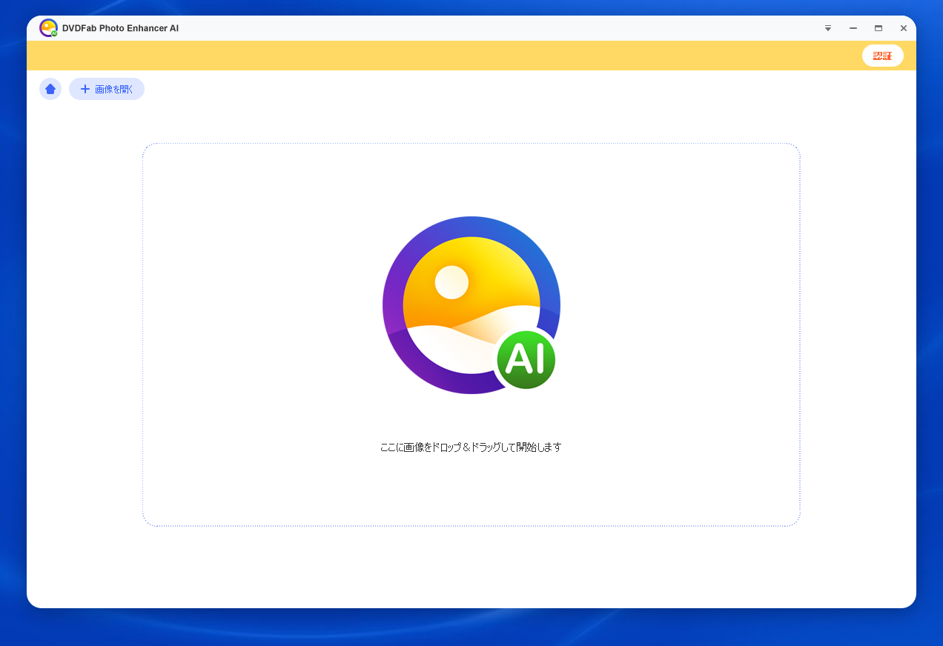This screenshot has width=943, height=646.
Task: Click blank white area below drop zone
Action: click(x=471, y=567)
